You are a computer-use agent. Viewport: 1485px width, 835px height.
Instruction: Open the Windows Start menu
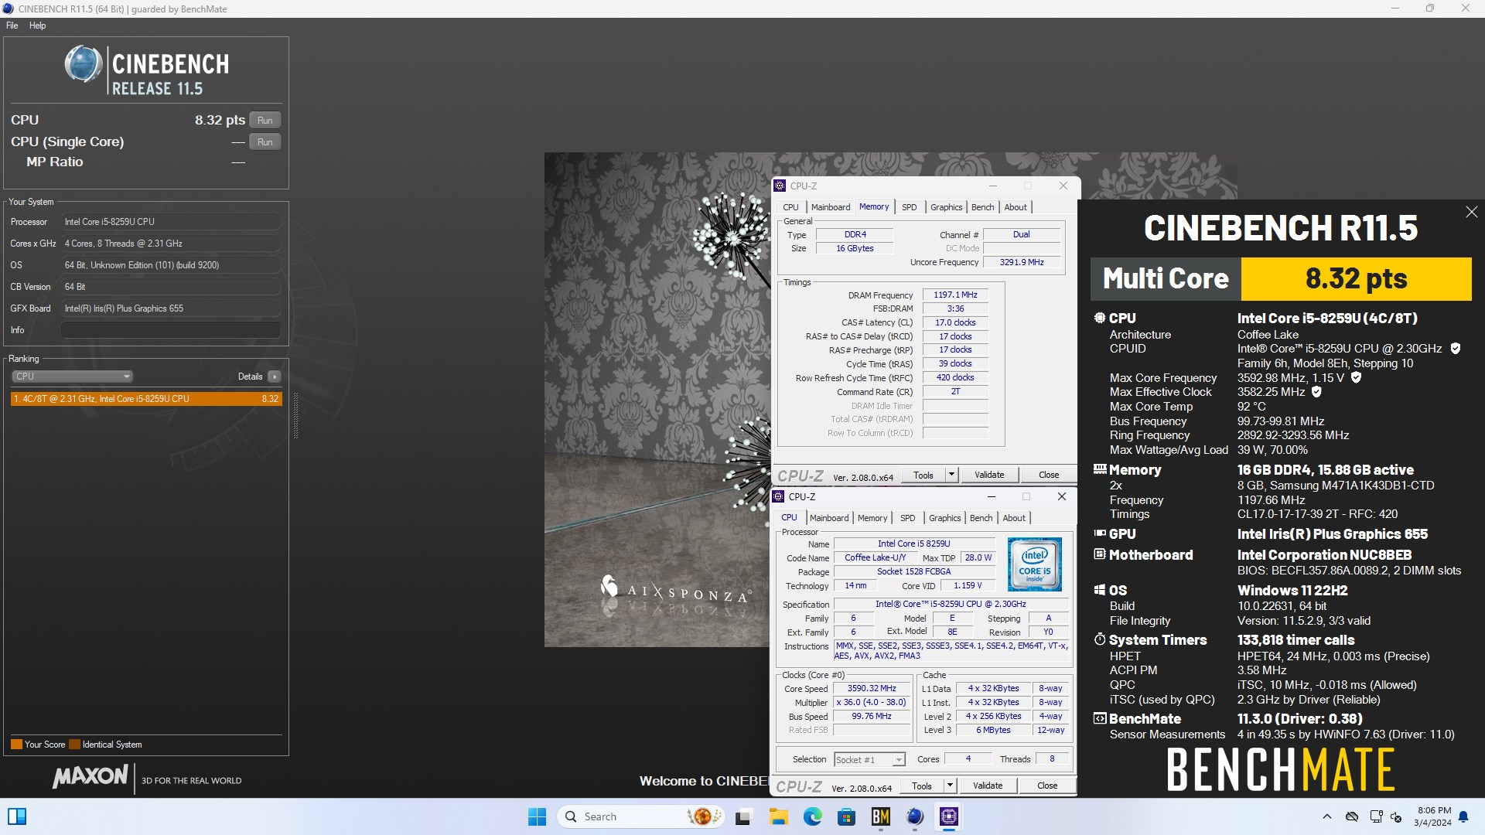tap(537, 816)
